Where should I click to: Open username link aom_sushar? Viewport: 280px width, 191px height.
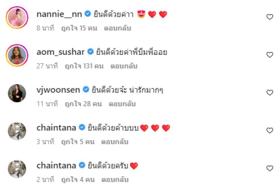point(61,52)
